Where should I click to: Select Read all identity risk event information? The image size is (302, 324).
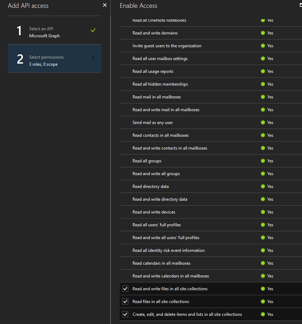click(168, 250)
